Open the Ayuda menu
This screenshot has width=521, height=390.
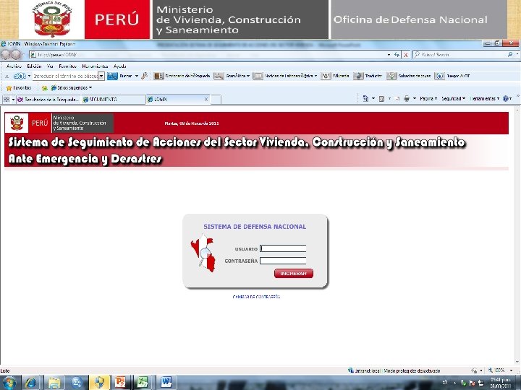click(119, 66)
